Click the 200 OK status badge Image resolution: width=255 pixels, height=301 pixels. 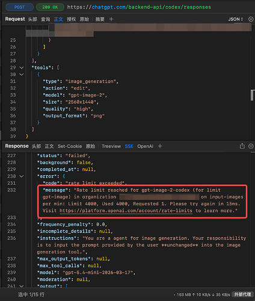(50, 7)
